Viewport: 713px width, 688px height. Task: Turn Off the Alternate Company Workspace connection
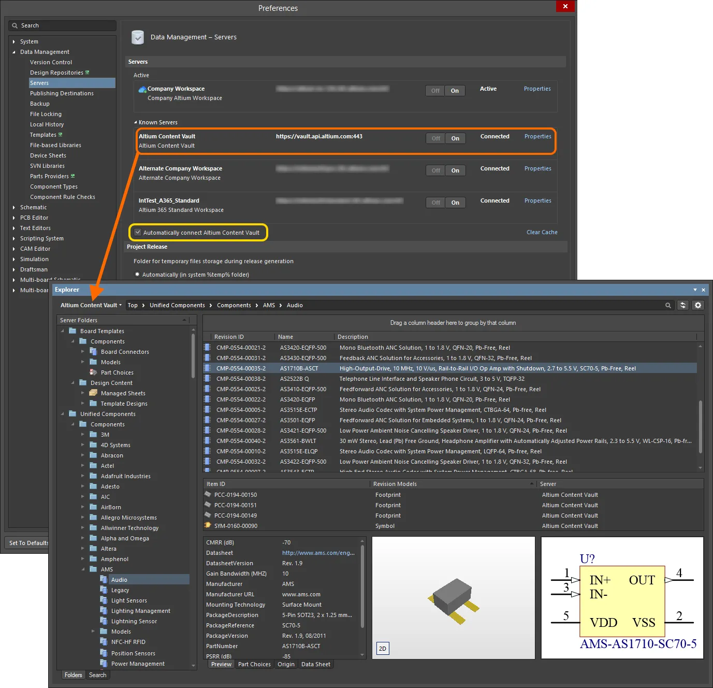(435, 170)
